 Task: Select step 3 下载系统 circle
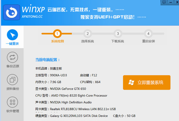118,33
